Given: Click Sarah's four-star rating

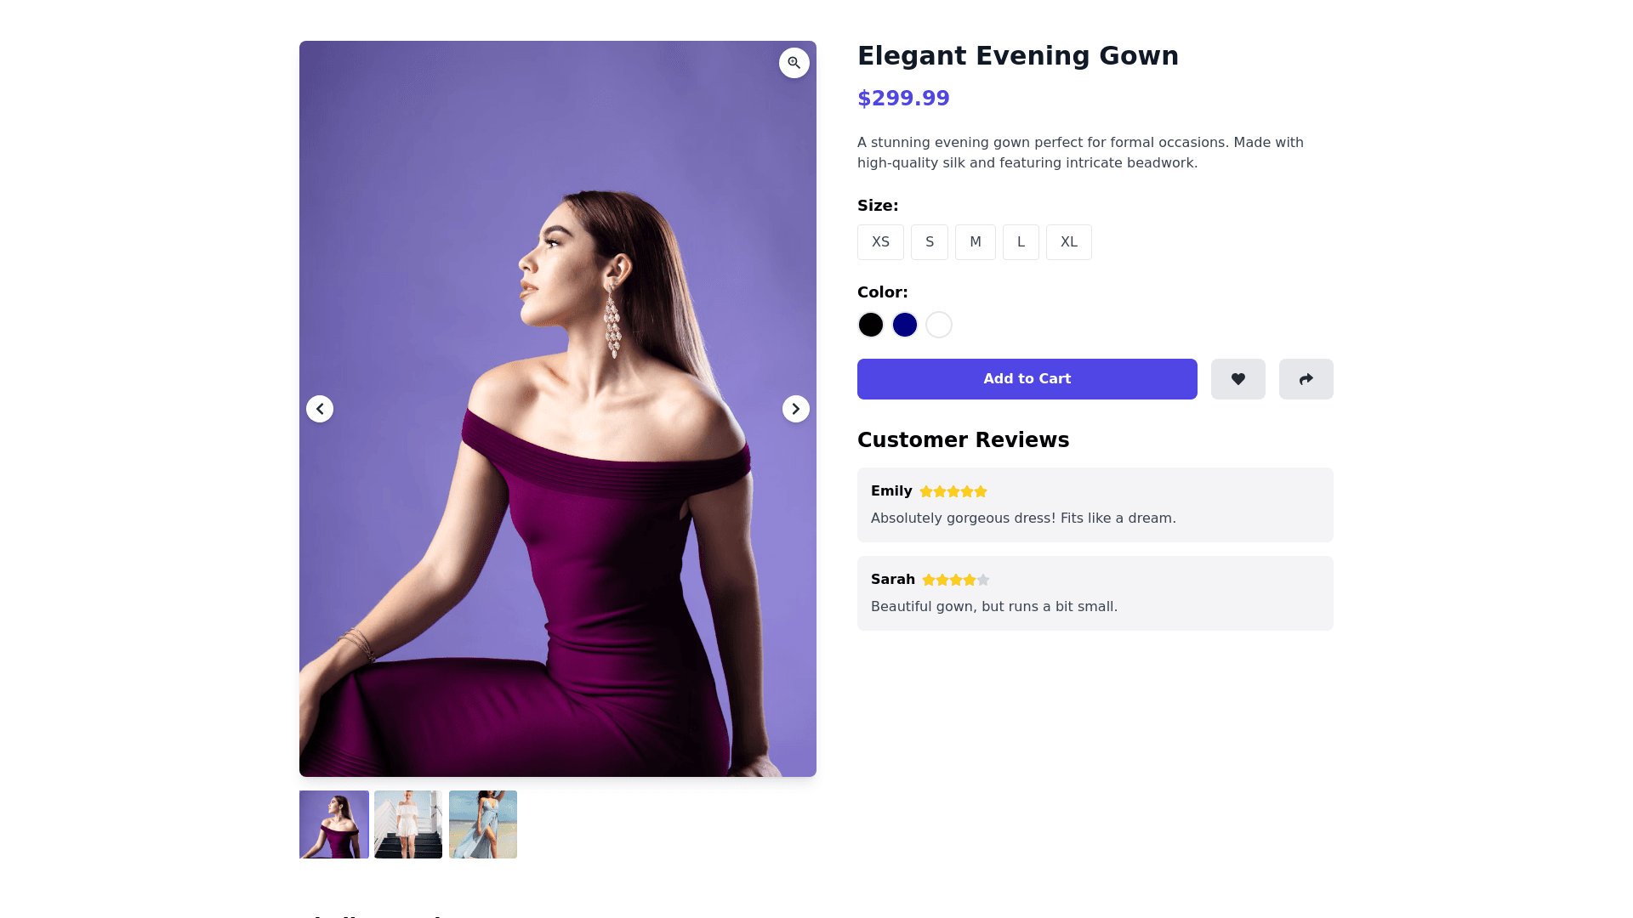Looking at the screenshot, I should tap(956, 580).
